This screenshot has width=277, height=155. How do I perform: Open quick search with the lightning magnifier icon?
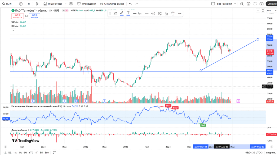[x=242, y=4]
